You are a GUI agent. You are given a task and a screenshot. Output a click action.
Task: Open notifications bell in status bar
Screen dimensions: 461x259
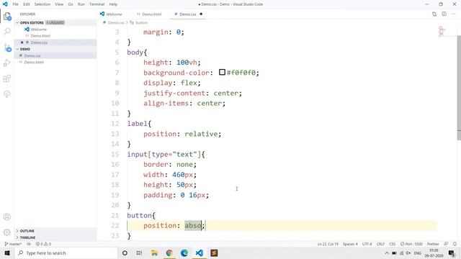click(455, 244)
